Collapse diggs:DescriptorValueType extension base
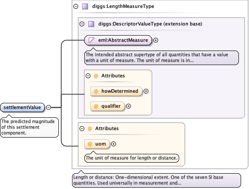Image resolution: width=249 pixels, height=189 pixels. 82,24
